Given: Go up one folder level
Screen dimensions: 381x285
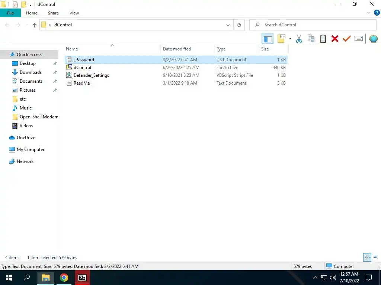Looking at the screenshot, I should 35,25.
